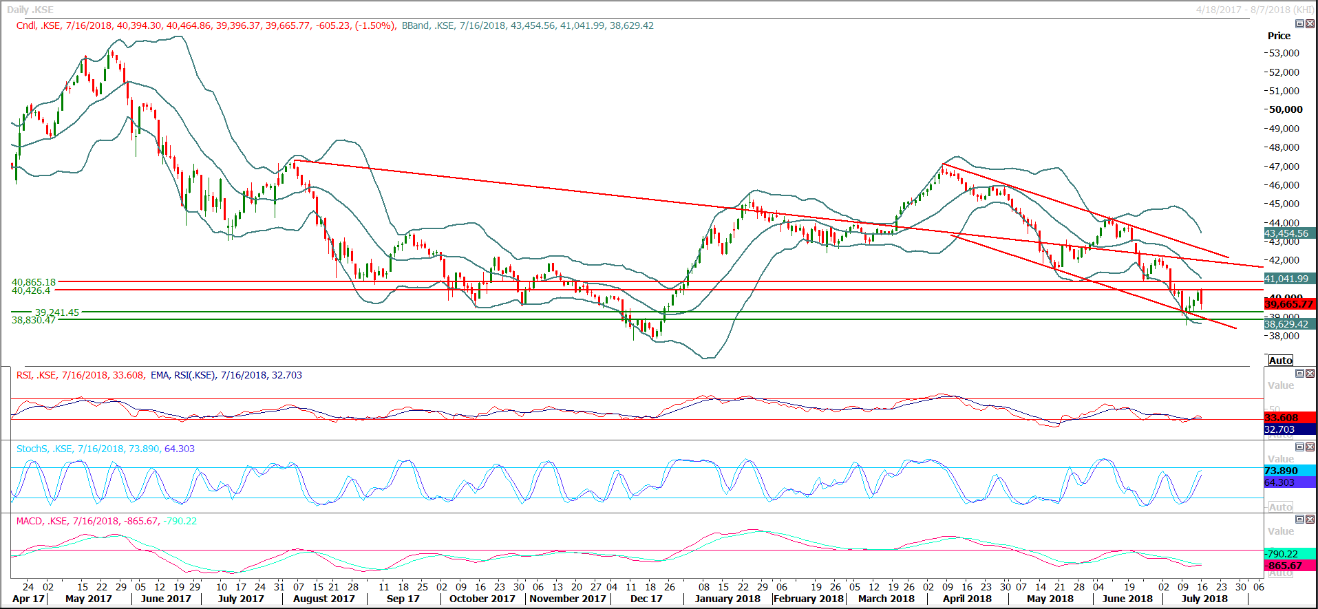Minimize the price chart pane
1318x609 pixels.
tap(1299, 24)
